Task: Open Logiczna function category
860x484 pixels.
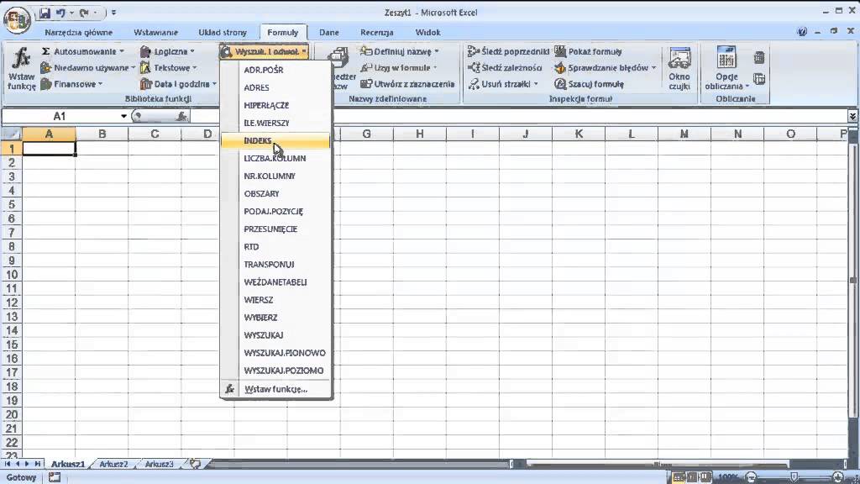Action: click(167, 51)
